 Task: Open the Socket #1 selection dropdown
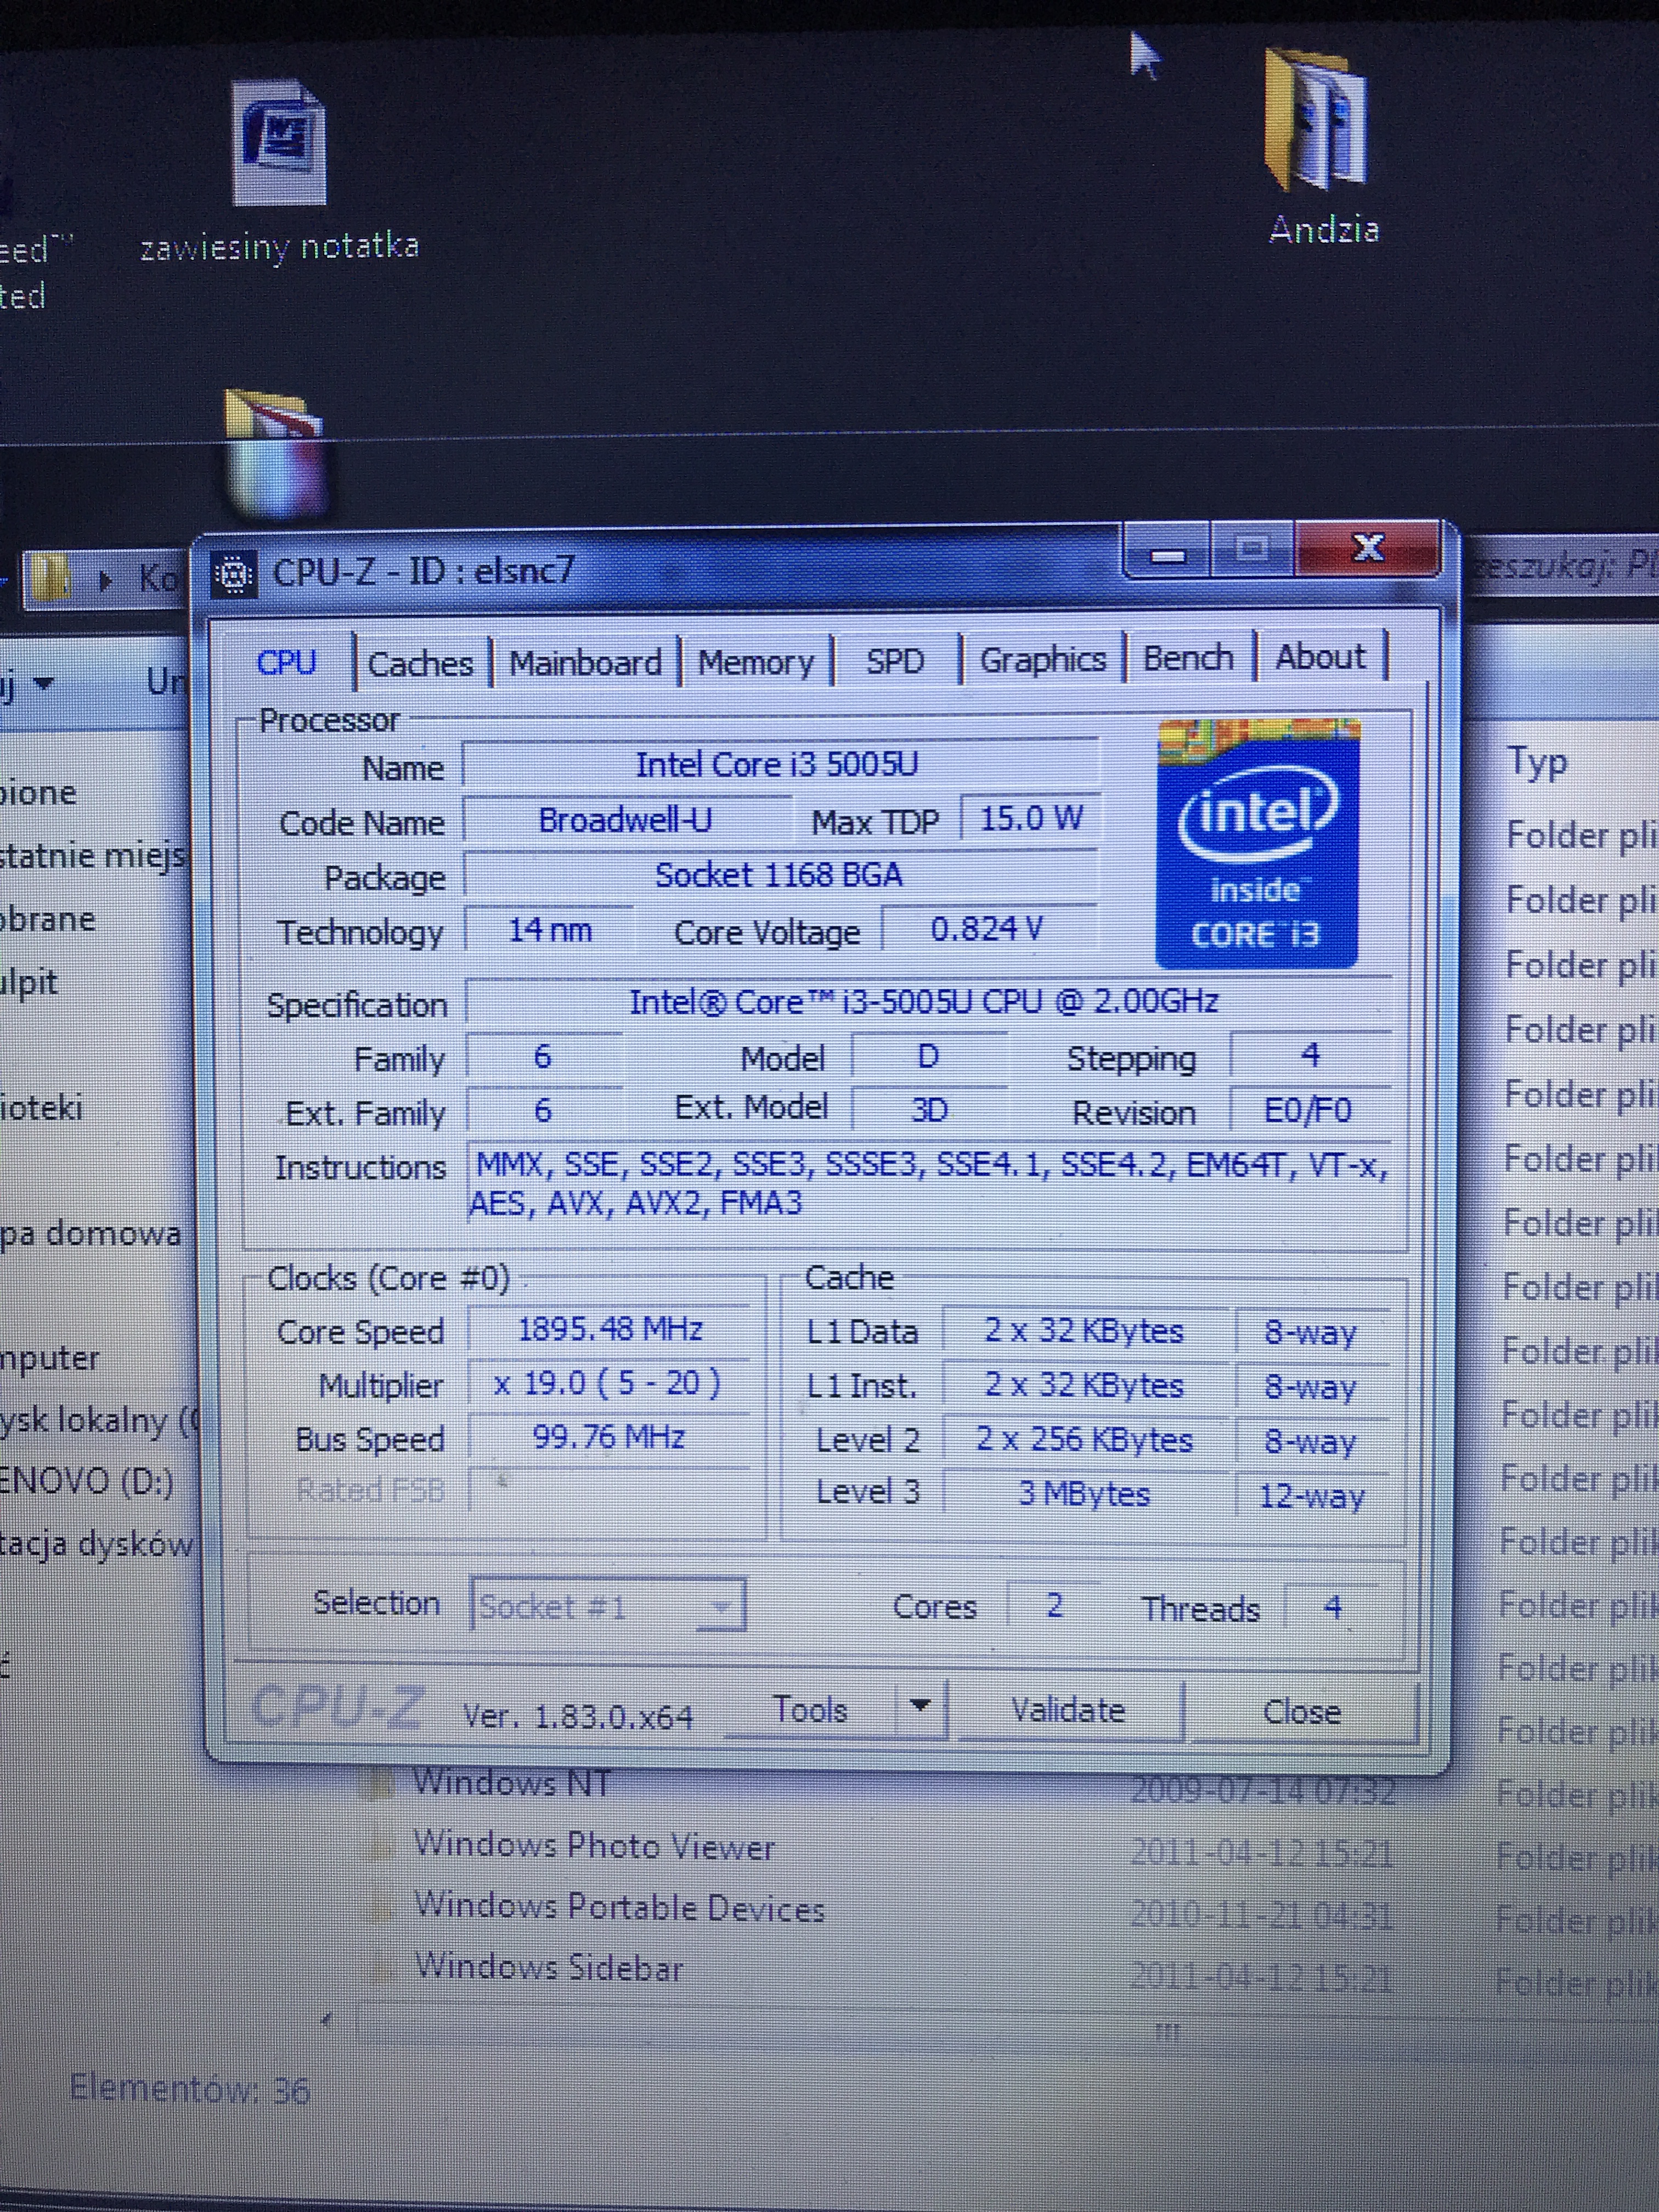[607, 1606]
